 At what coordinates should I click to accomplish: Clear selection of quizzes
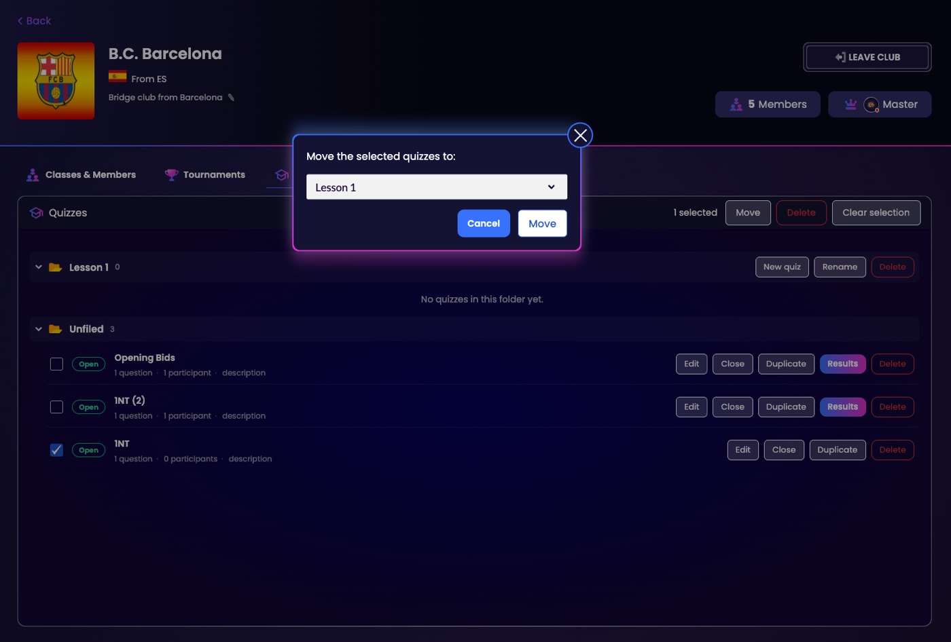(x=876, y=212)
